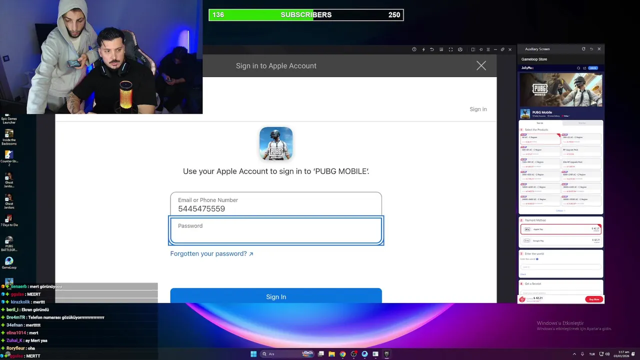Select the 1500+300 UC - C Region product
This screenshot has width=640, height=360.
tap(540, 163)
